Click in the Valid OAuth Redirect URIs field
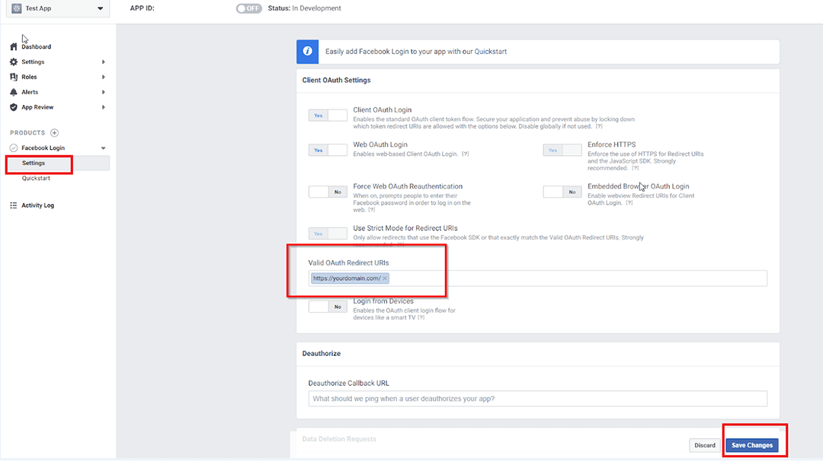823x461 pixels. 537,278
